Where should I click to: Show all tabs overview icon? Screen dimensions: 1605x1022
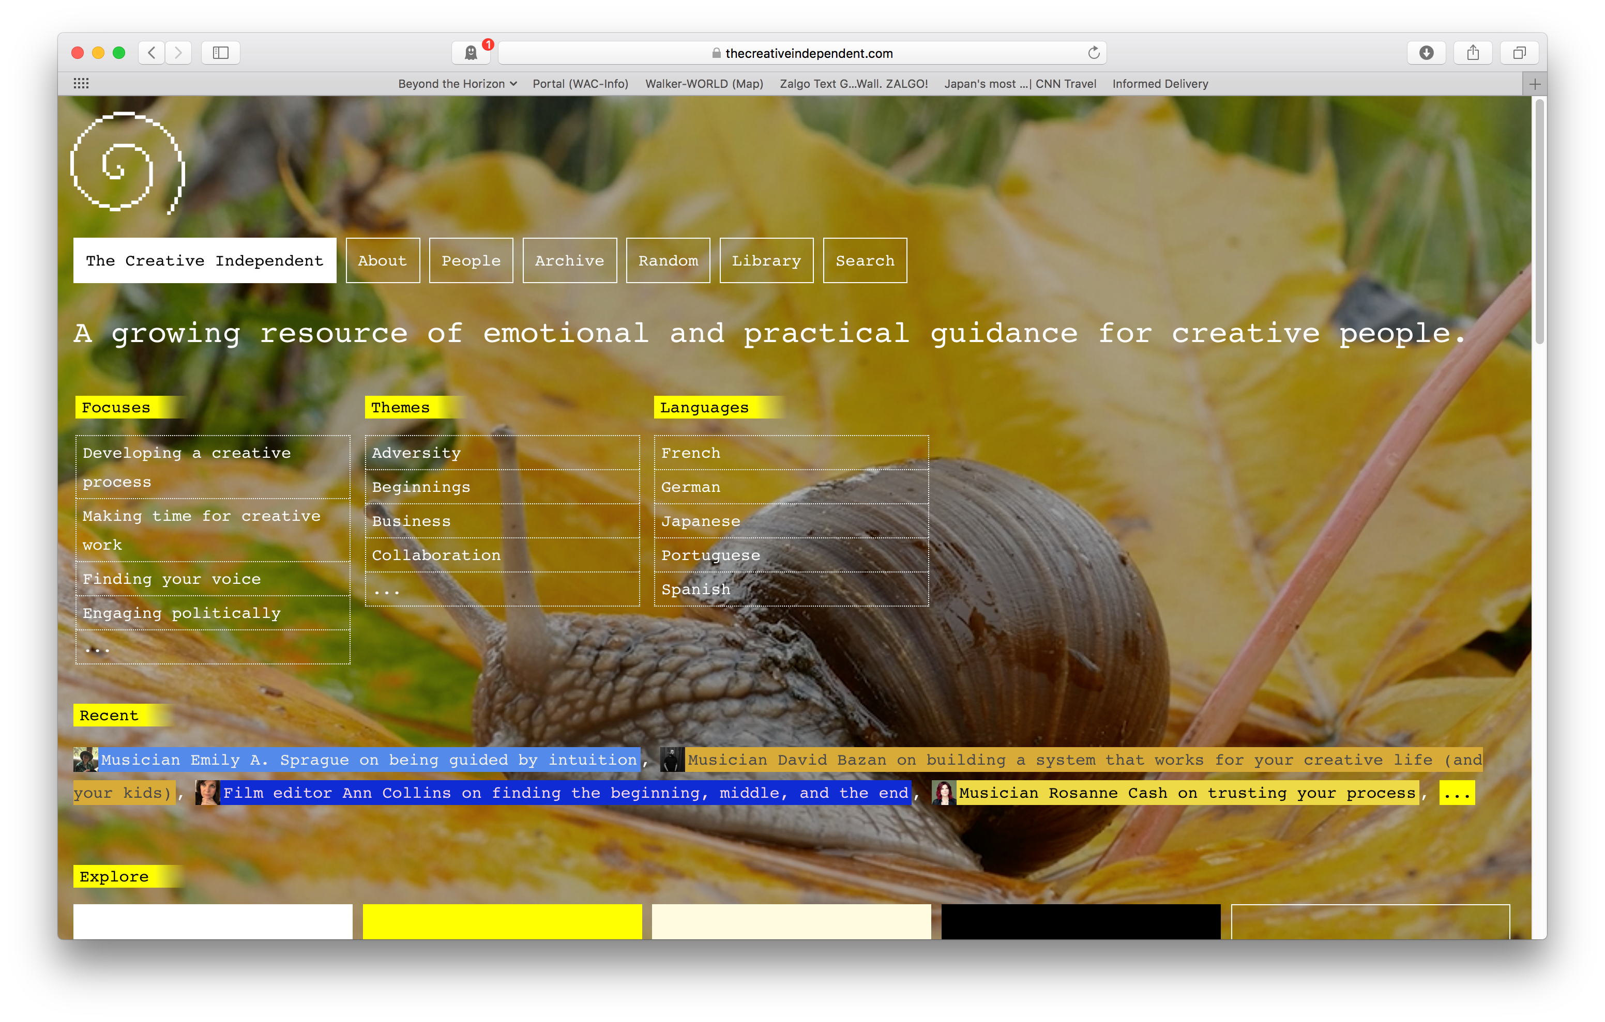click(x=1519, y=53)
